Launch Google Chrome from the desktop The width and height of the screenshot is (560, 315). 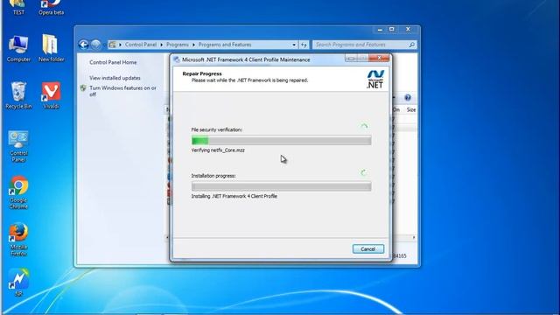[18, 192]
